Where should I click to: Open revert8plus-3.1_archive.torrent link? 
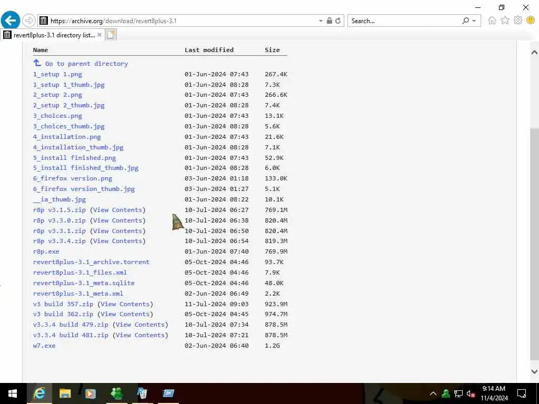pyautogui.click(x=91, y=262)
